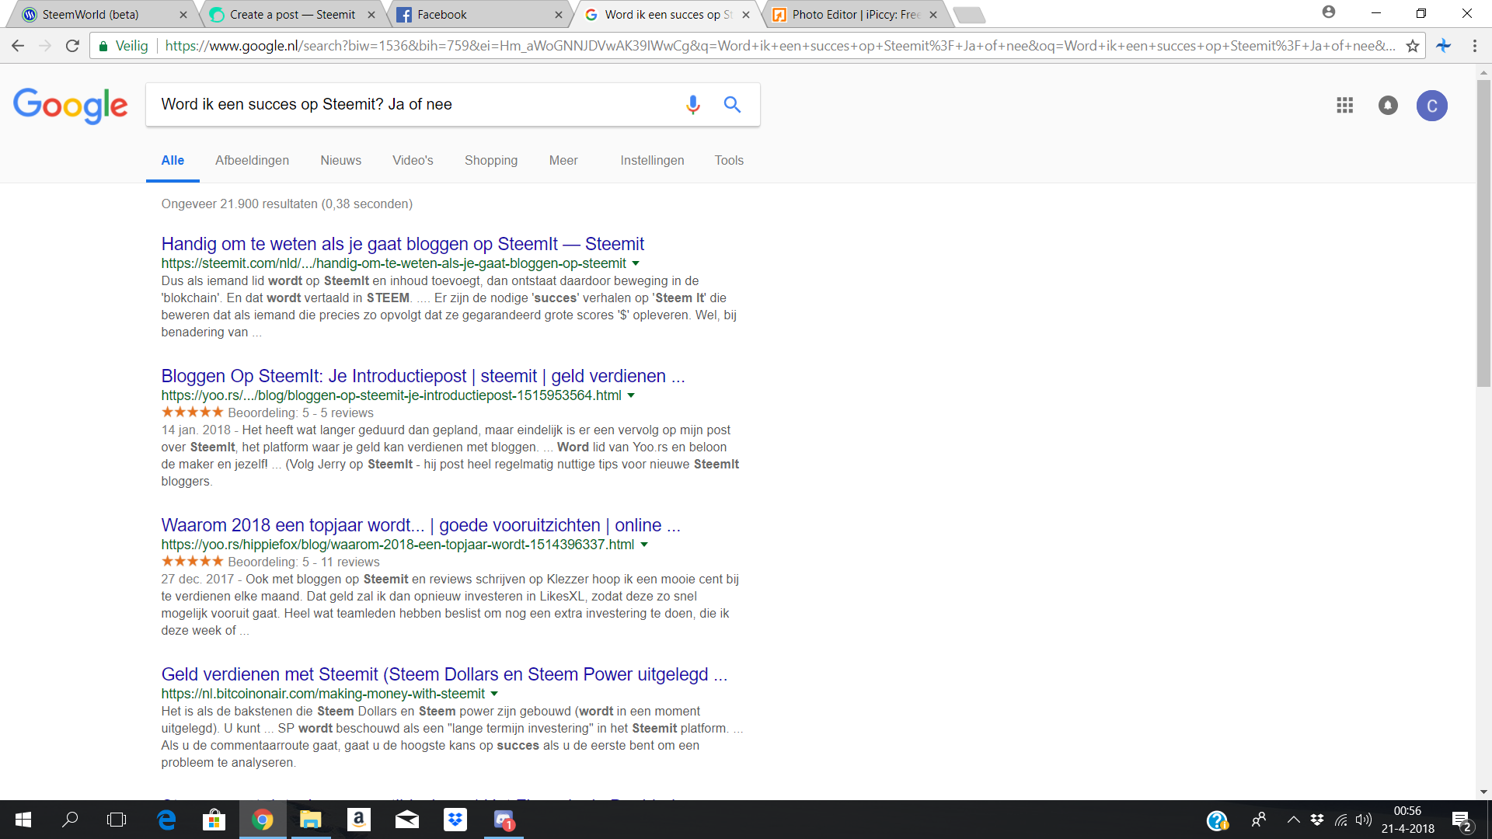
Task: View the Veilig secure site info
Action: [123, 46]
